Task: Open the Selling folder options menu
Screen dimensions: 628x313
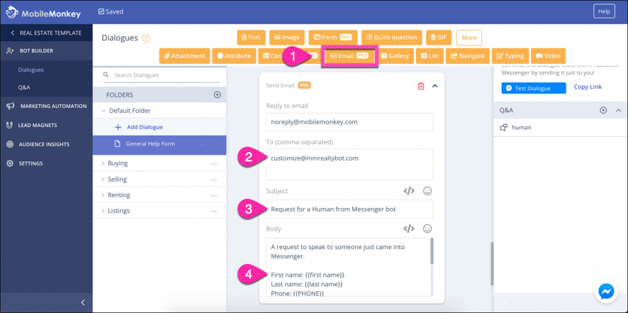Action: (x=213, y=180)
